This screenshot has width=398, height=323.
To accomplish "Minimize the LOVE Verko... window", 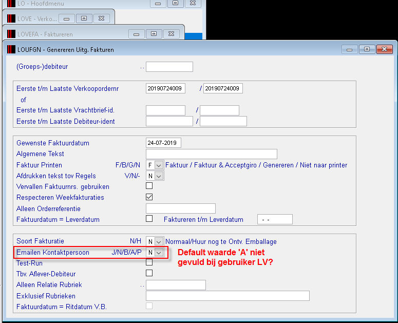I will pos(66,18).
